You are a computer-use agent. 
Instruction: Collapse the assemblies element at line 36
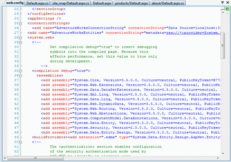(x=20, y=76)
